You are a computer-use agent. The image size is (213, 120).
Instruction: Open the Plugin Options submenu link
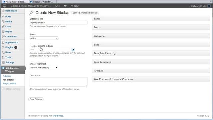(x=9, y=84)
